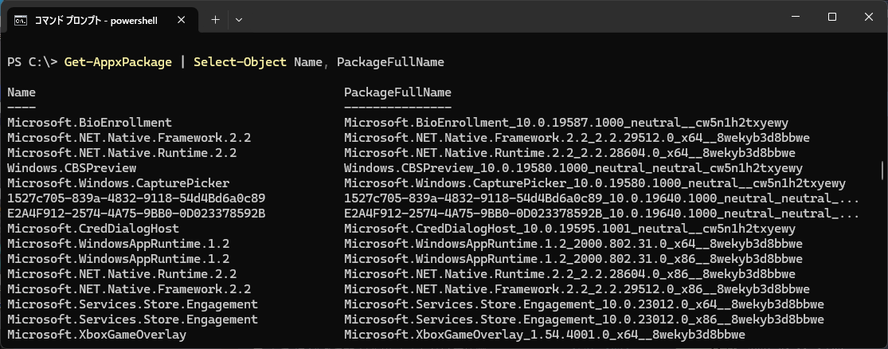Click the PackageFullName column header
The width and height of the screenshot is (888, 349).
point(397,92)
